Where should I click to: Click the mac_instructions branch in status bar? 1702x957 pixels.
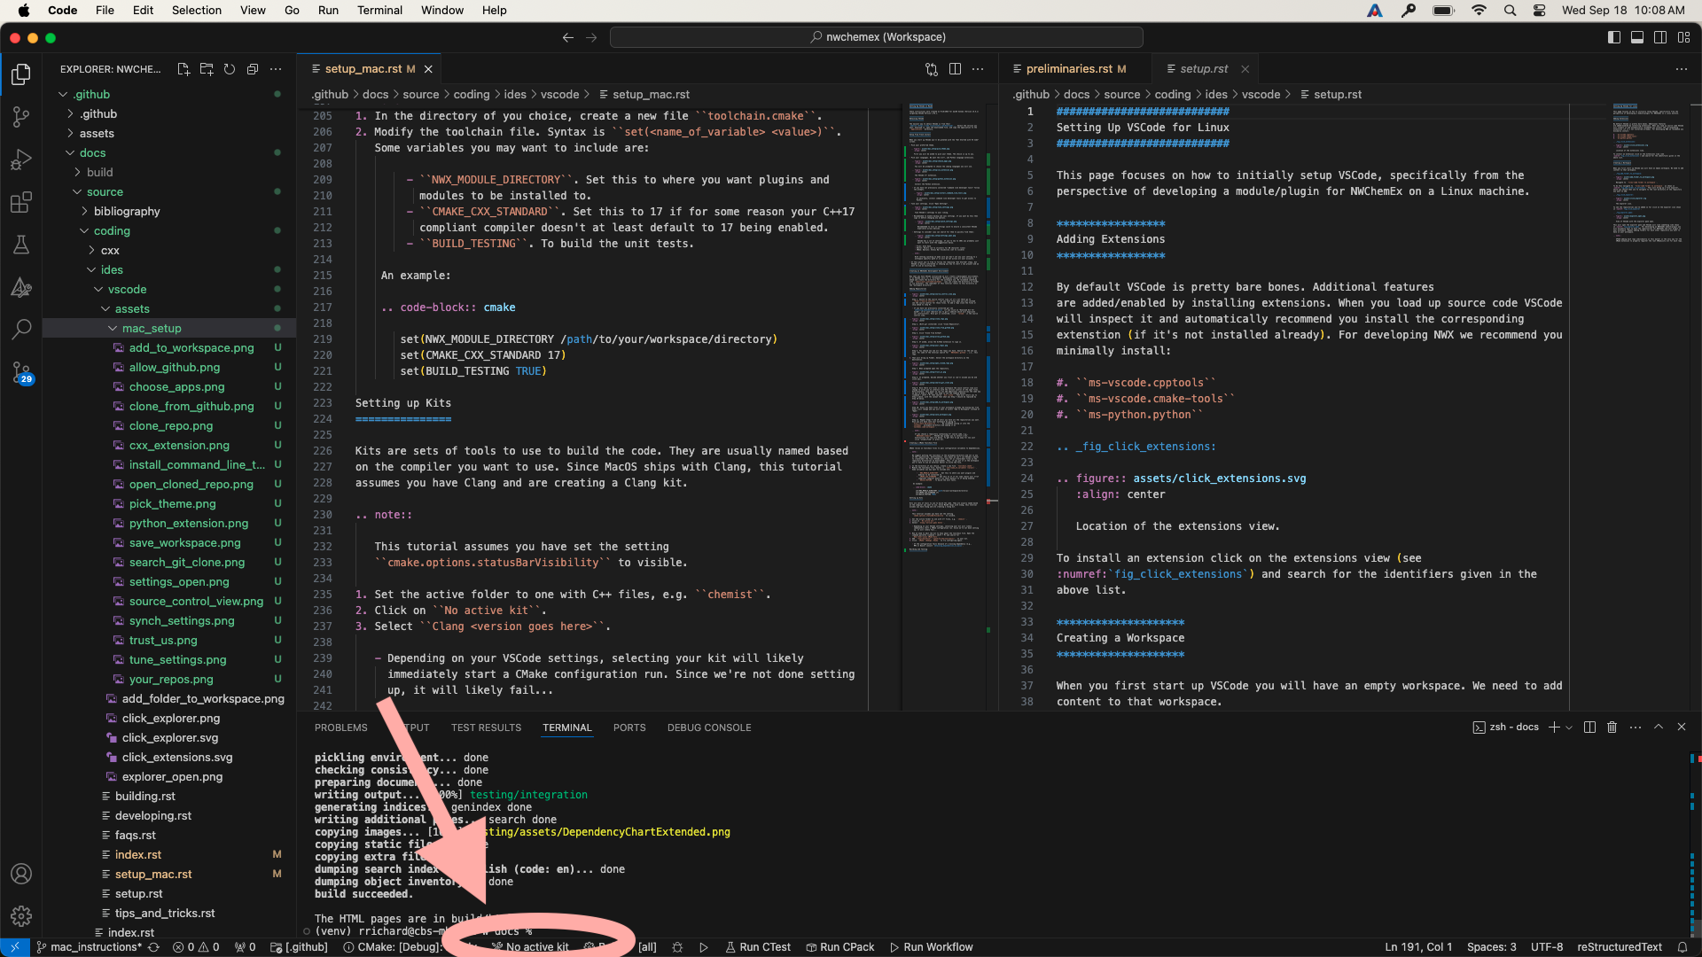tap(89, 947)
